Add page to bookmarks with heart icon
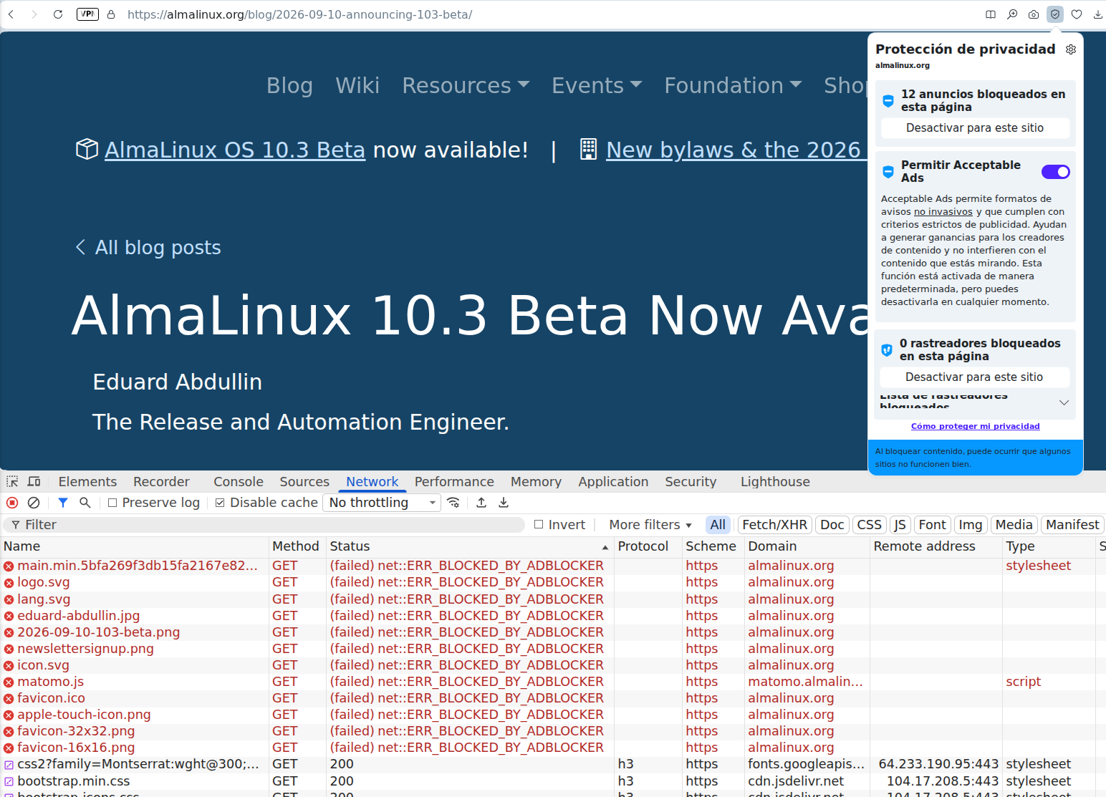Image resolution: width=1106 pixels, height=797 pixels. (x=1077, y=14)
